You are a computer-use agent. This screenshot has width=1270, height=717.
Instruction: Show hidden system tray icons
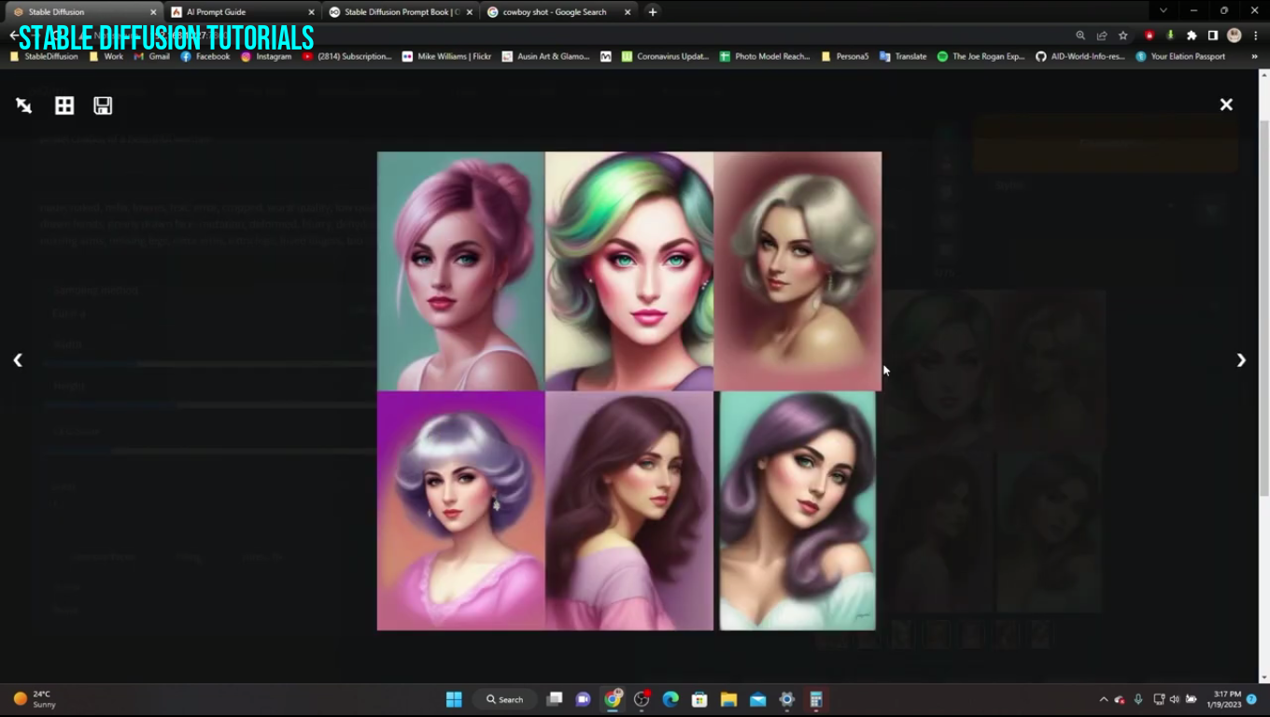(1104, 699)
